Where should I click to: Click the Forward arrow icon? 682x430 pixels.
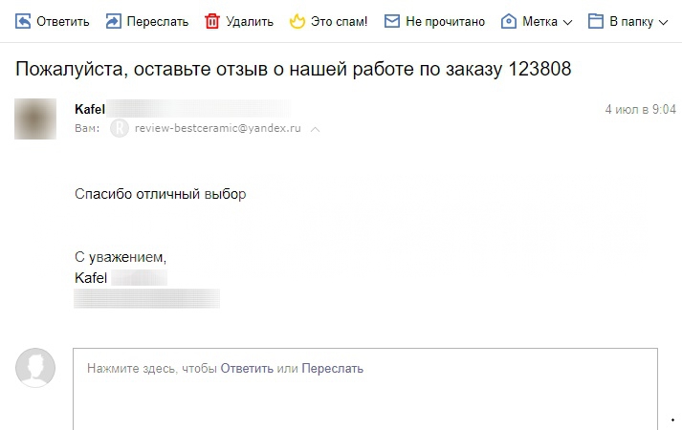[x=114, y=21]
